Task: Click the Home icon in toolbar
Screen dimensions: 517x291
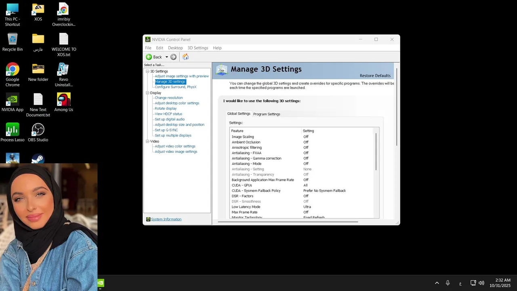Action: [x=185, y=57]
